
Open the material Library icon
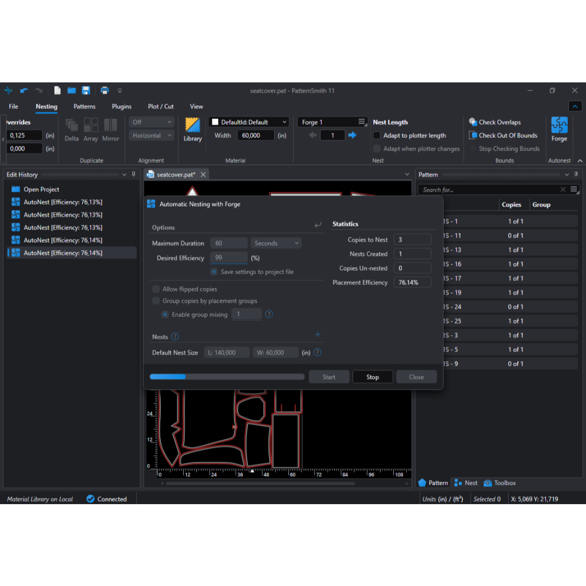click(x=192, y=125)
